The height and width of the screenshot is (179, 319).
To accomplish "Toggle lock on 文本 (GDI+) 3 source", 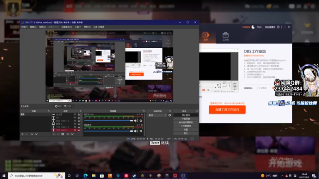I will click(79, 121).
